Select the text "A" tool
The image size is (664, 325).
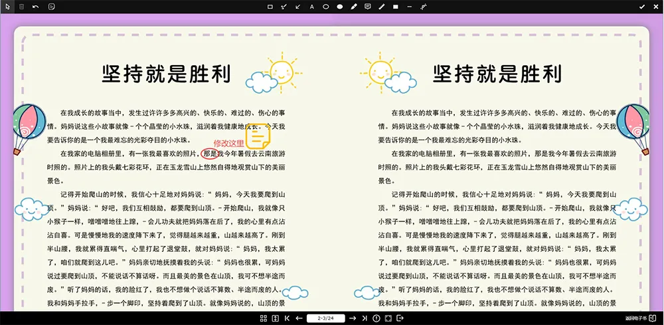click(312, 7)
